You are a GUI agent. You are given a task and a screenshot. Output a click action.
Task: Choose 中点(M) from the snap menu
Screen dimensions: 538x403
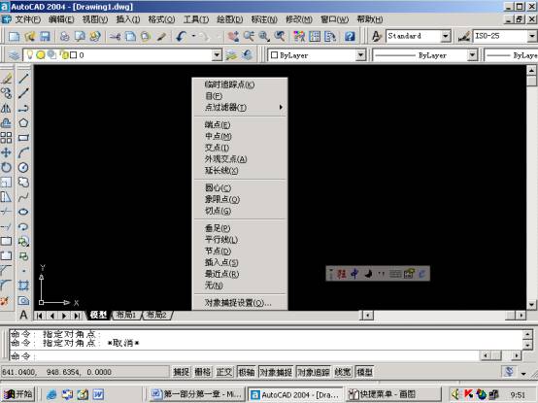(x=240, y=137)
